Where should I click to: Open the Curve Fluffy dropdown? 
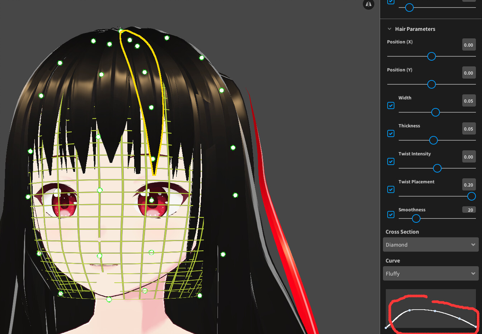coord(431,273)
